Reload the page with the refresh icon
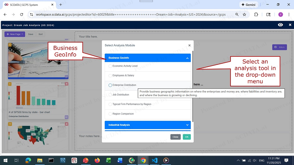294x165 pixels. [21, 14]
